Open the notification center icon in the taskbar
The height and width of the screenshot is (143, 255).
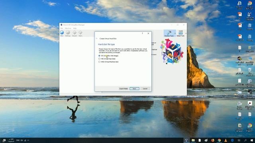tap(4, 140)
